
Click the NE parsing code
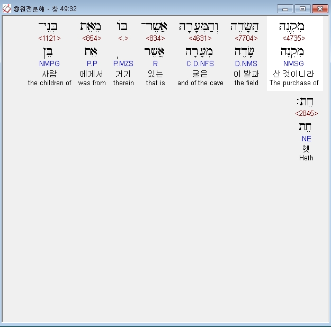pyautogui.click(x=306, y=139)
